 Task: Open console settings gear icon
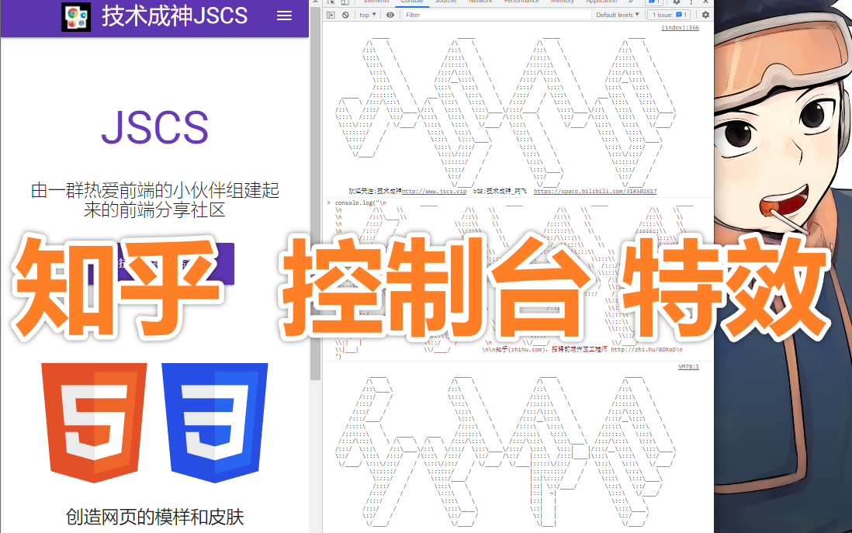(705, 15)
